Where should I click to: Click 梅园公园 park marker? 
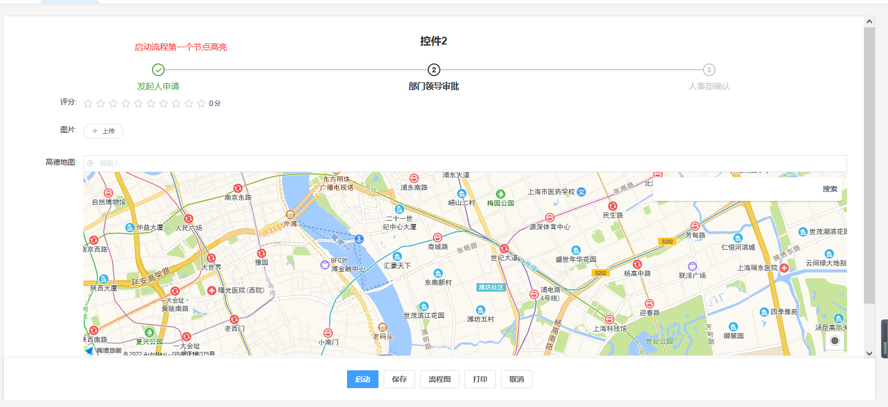[x=501, y=194]
